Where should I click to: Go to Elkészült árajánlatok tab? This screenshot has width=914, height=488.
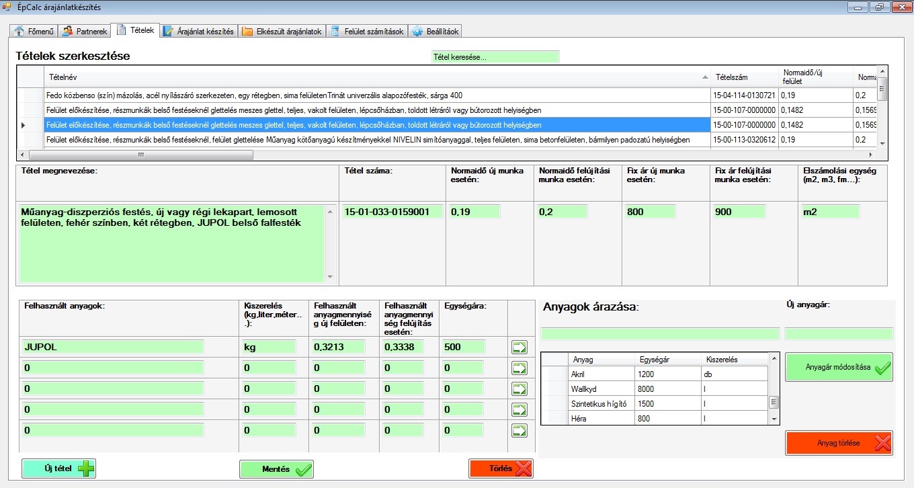283,32
